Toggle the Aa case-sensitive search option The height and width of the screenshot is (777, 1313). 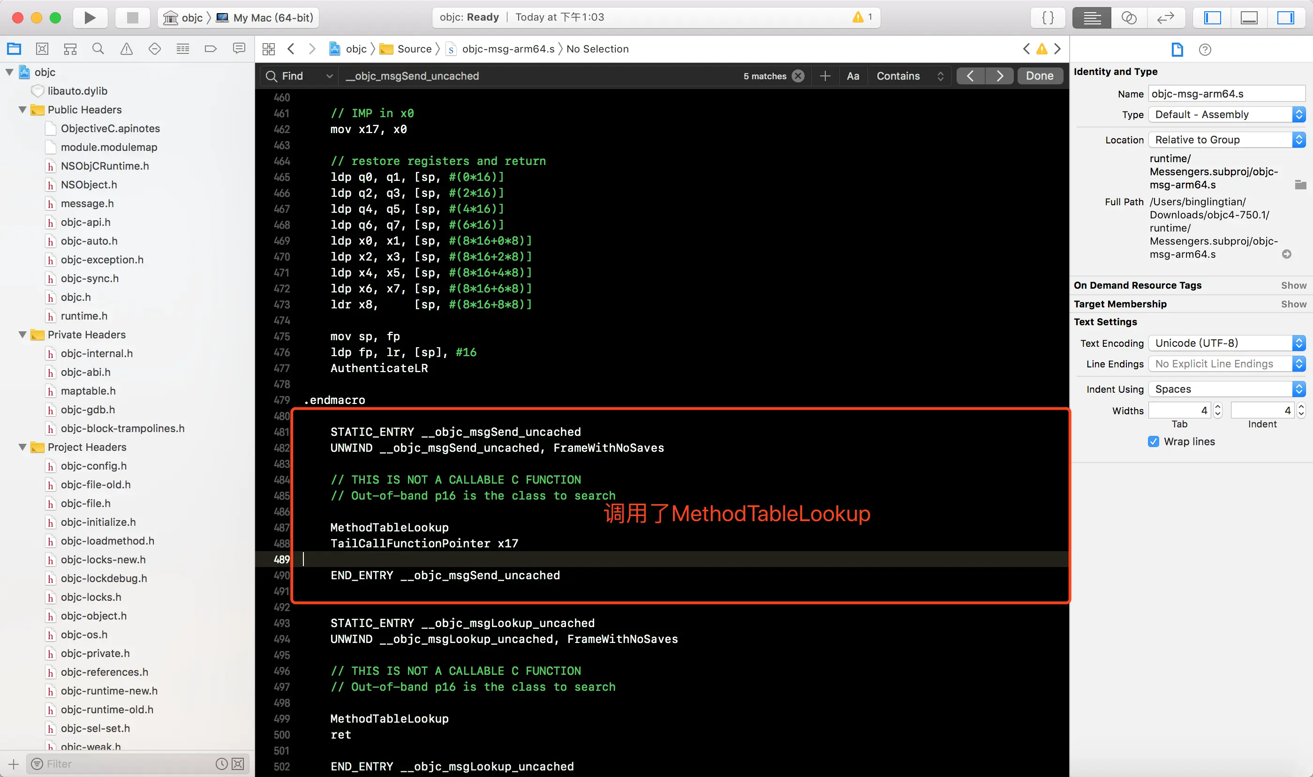(853, 76)
